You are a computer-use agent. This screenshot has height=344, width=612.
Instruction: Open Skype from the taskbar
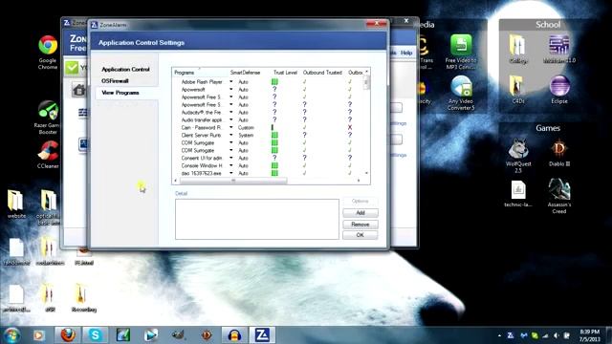click(96, 335)
